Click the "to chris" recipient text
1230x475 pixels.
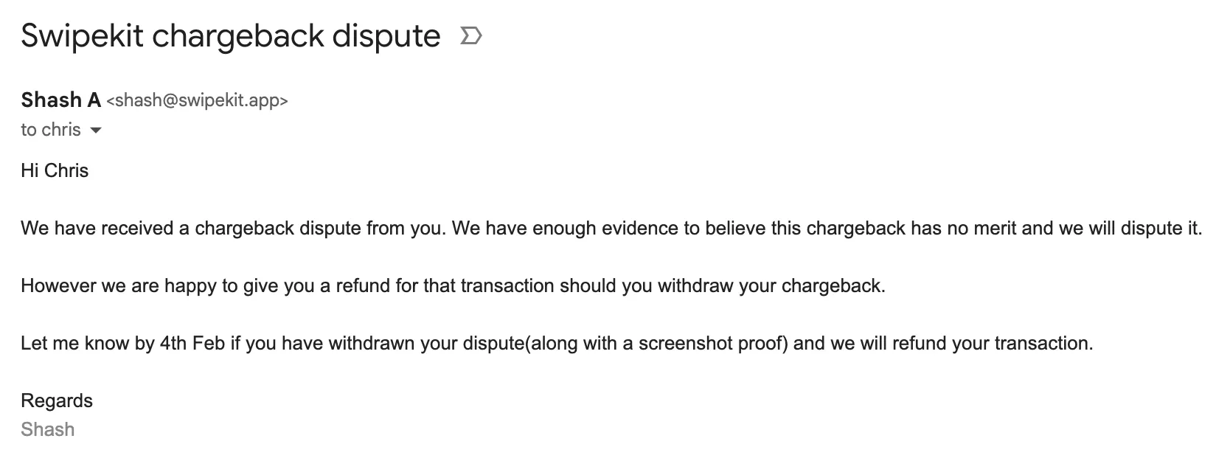click(x=50, y=130)
